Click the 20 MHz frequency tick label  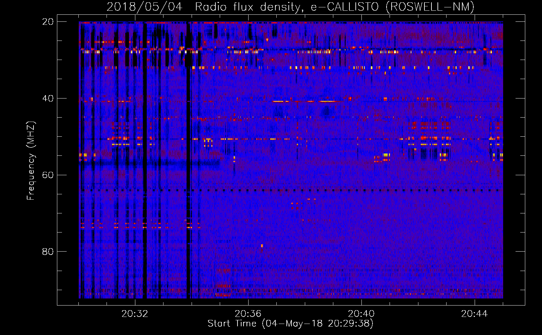pos(48,22)
